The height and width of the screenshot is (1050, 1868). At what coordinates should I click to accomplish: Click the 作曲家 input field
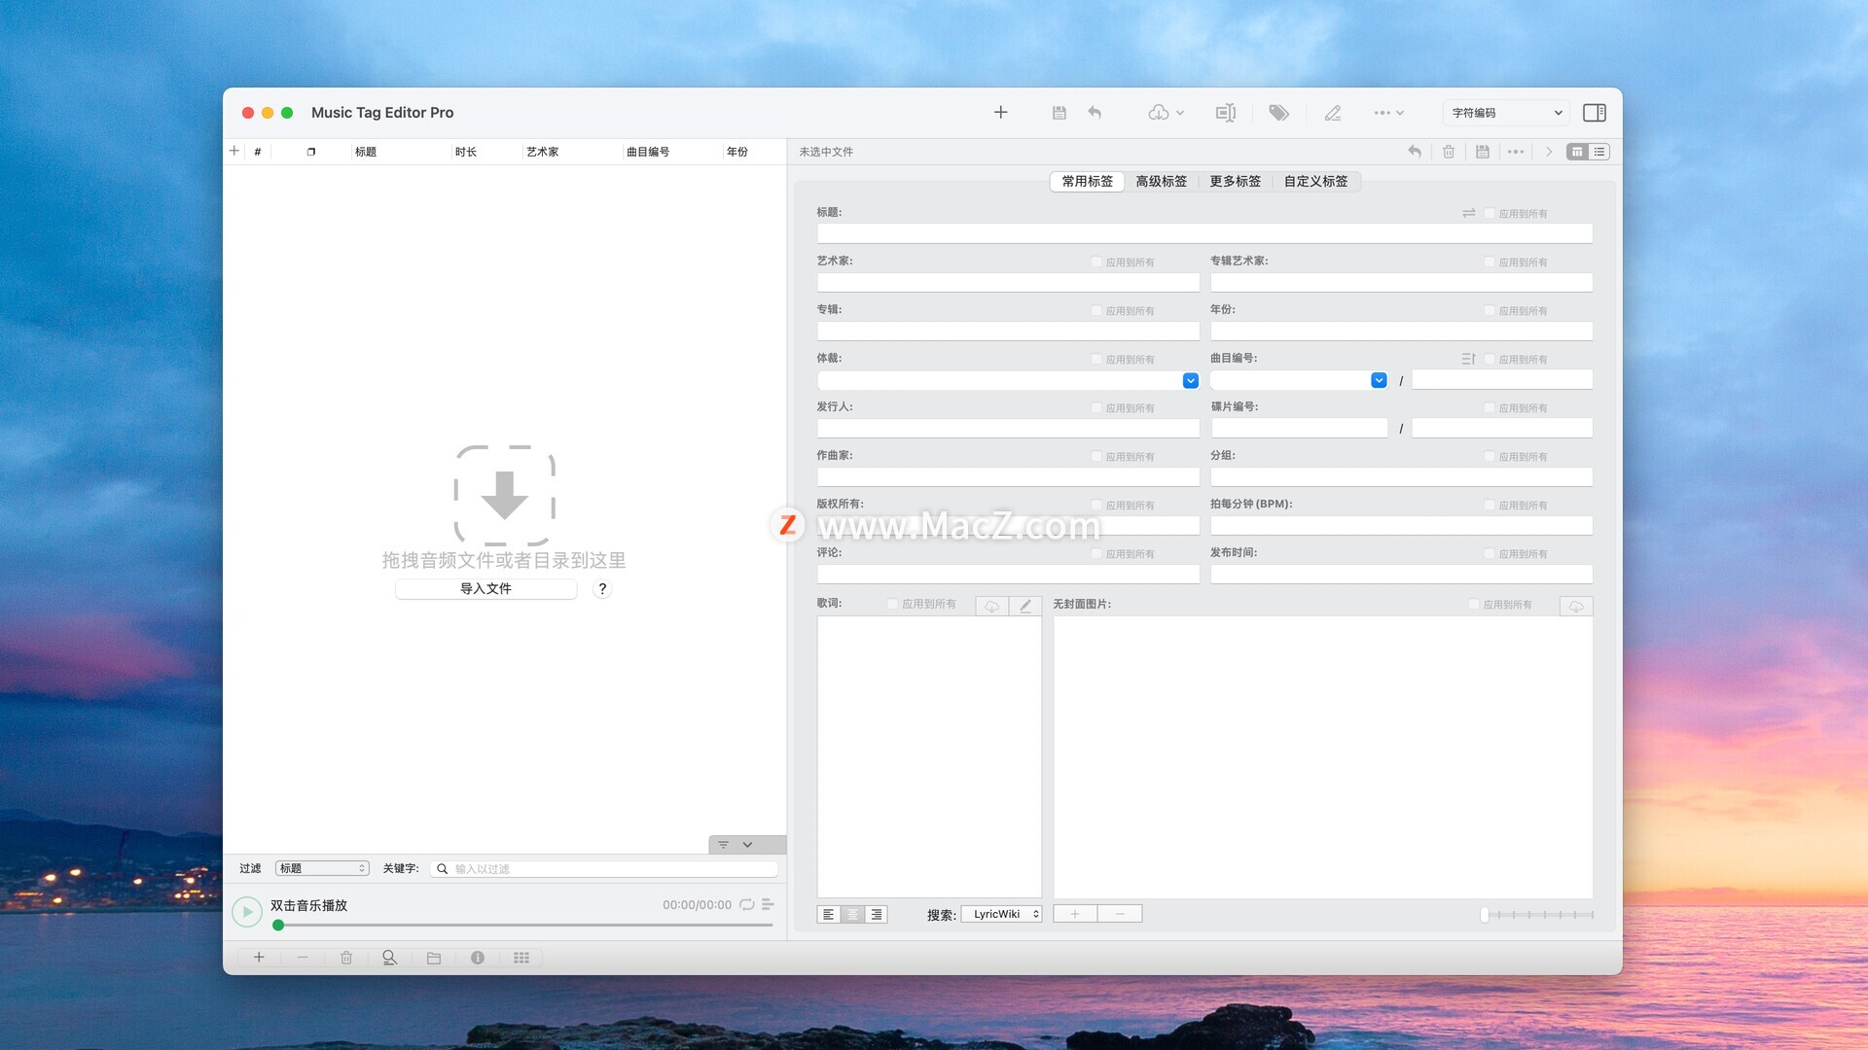pyautogui.click(x=1008, y=476)
